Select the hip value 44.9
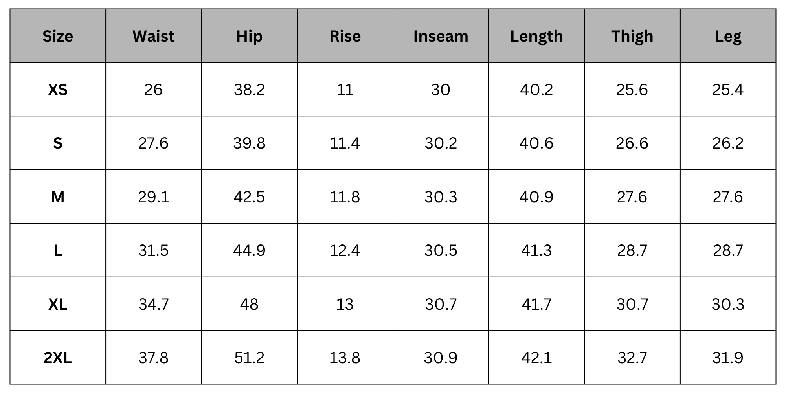 coord(249,251)
